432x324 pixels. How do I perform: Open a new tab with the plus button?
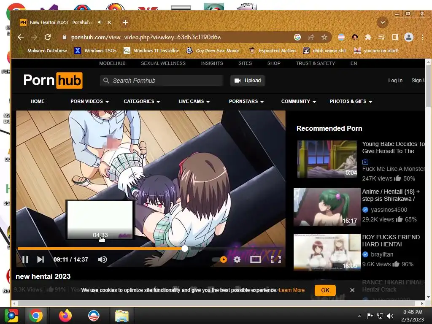coord(125,22)
